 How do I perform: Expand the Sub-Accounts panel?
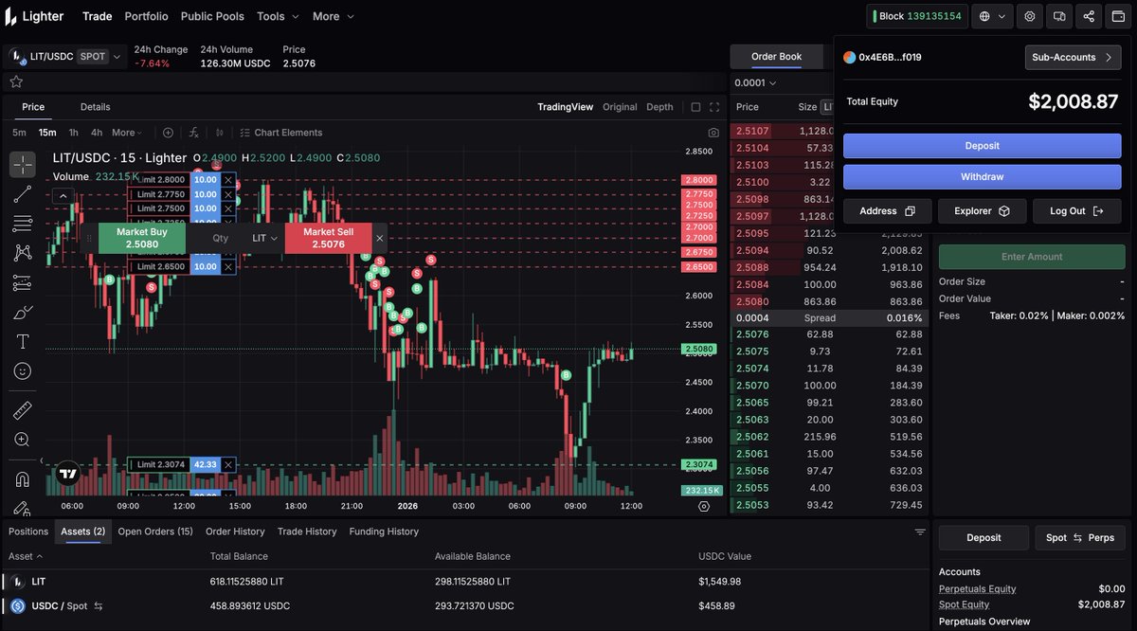pyautogui.click(x=1073, y=57)
